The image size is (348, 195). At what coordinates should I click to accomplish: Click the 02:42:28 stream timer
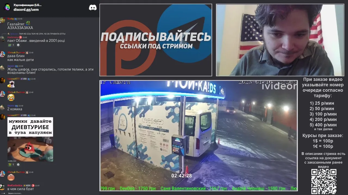[x=181, y=176]
